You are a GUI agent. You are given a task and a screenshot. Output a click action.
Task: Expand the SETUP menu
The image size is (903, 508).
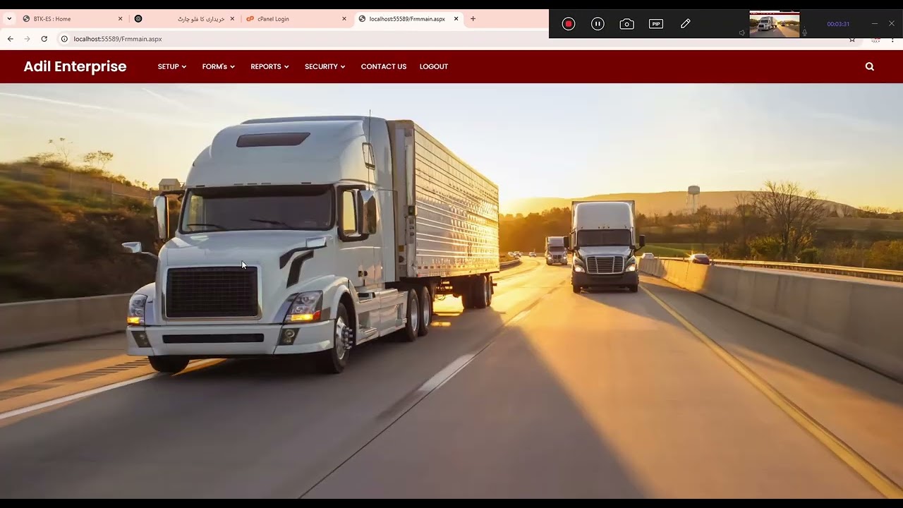click(x=172, y=66)
